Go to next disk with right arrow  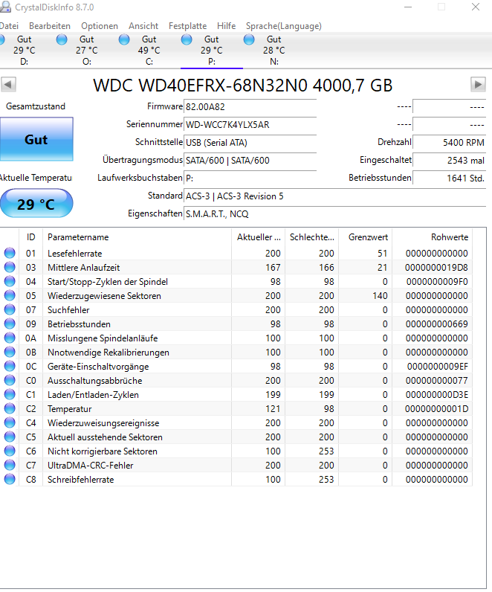click(x=478, y=84)
